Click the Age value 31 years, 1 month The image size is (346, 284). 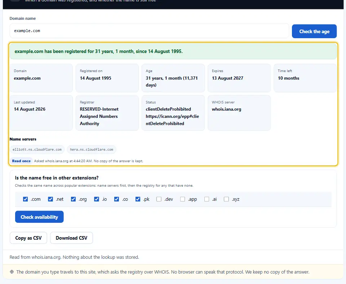172,81
